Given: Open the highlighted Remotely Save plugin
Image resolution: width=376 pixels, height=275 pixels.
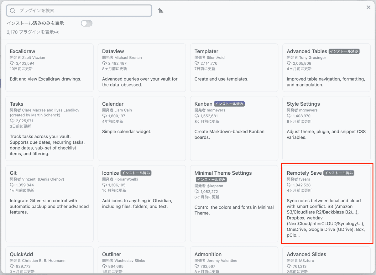Looking at the screenshot, I should [326, 204].
